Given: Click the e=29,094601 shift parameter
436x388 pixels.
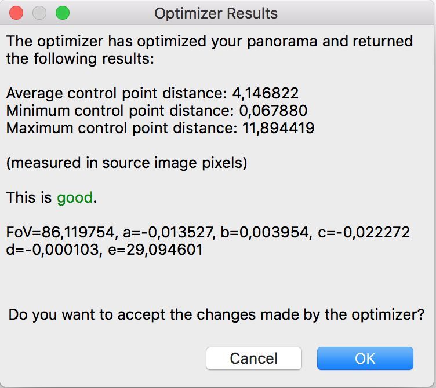Looking at the screenshot, I should coord(155,250).
